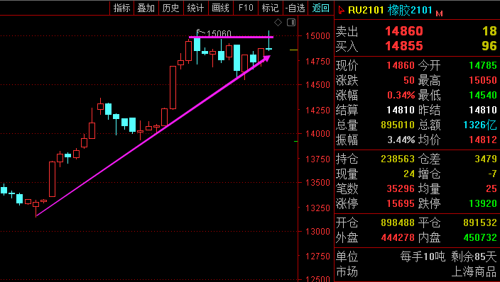
Task: Click the red arrow icon beside RU2101
Action: coord(341,10)
